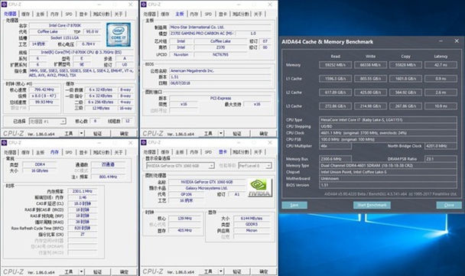
Task: Open the 工具 dropdown arrow in the graphics window
Action: coord(220,271)
